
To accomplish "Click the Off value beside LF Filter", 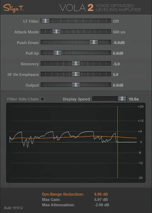I will [116, 21].
